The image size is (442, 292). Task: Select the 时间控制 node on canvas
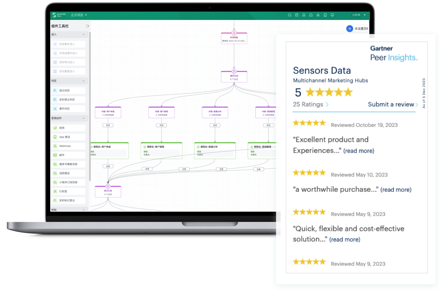[x=234, y=38]
